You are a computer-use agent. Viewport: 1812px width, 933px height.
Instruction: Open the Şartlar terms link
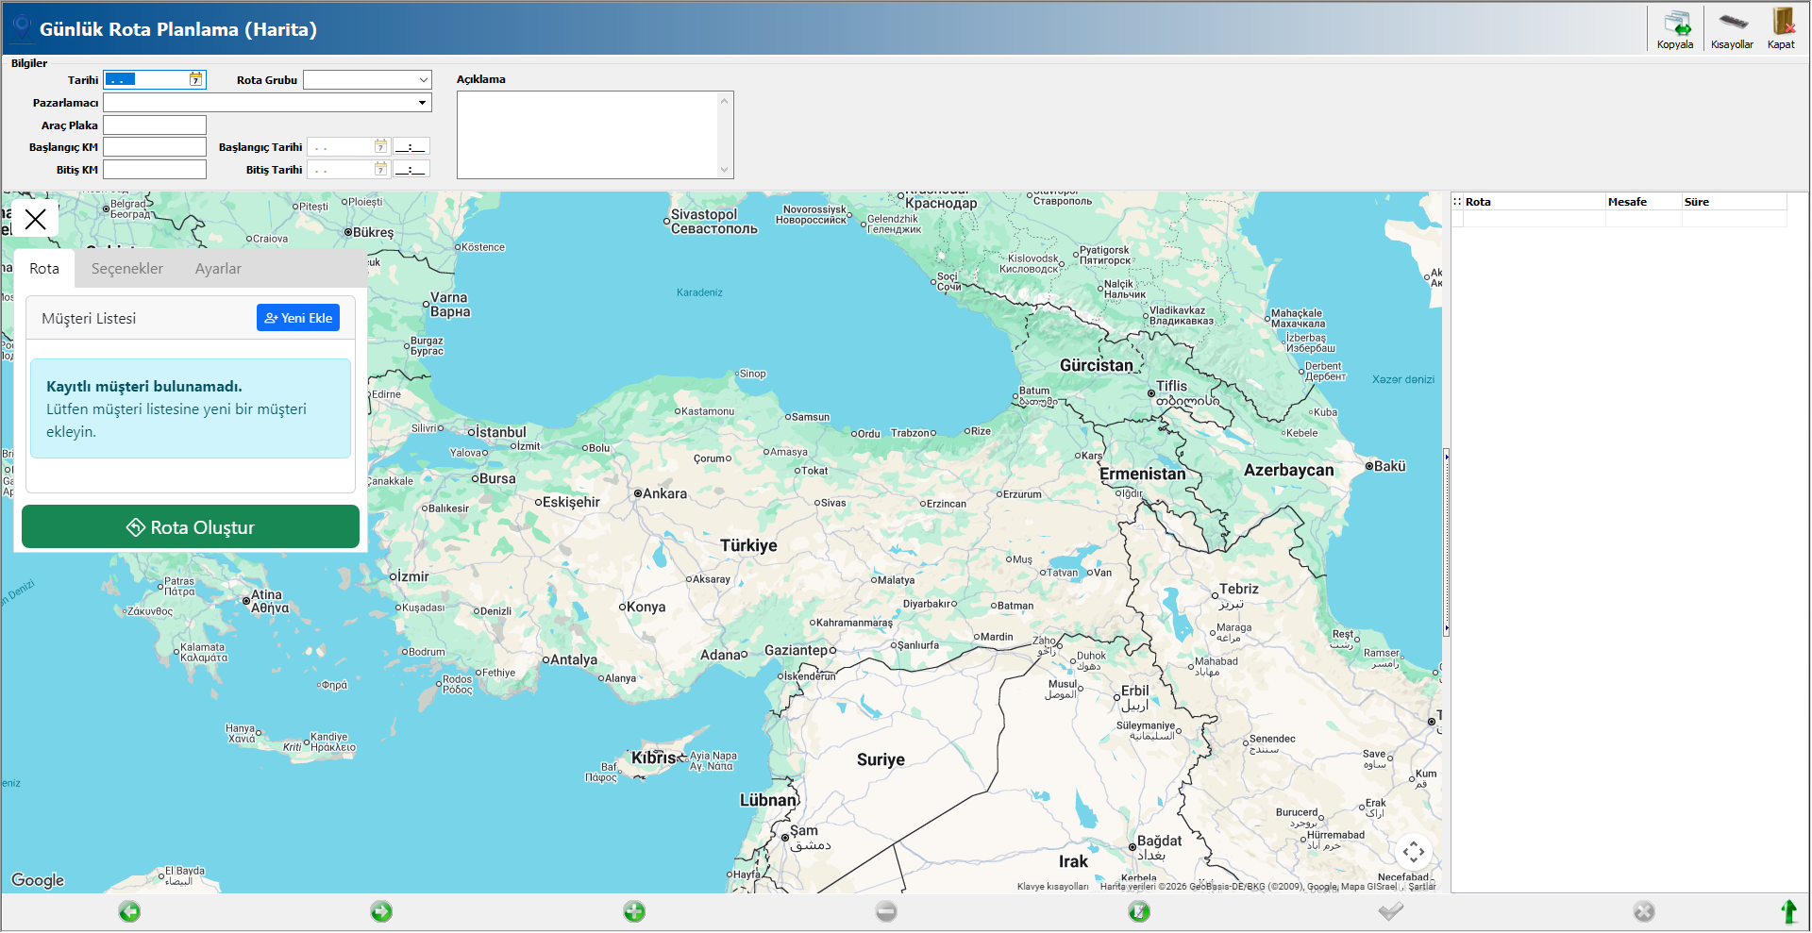pyautogui.click(x=1422, y=887)
